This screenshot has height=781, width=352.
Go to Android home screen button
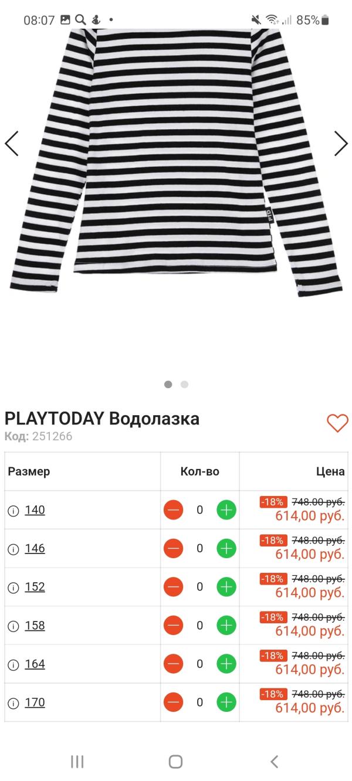[x=175, y=762]
